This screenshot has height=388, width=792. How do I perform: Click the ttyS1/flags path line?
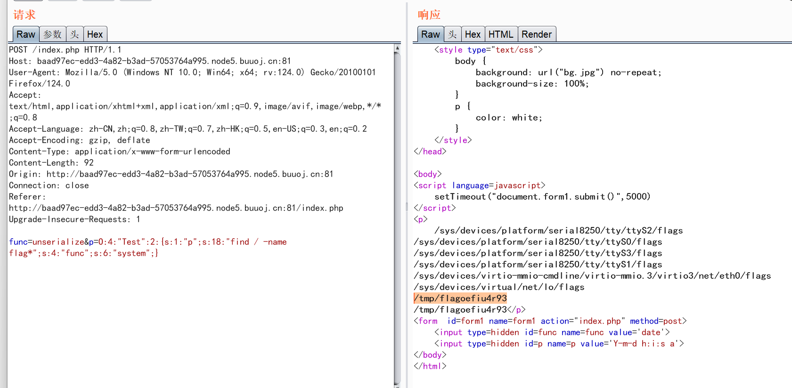(538, 264)
